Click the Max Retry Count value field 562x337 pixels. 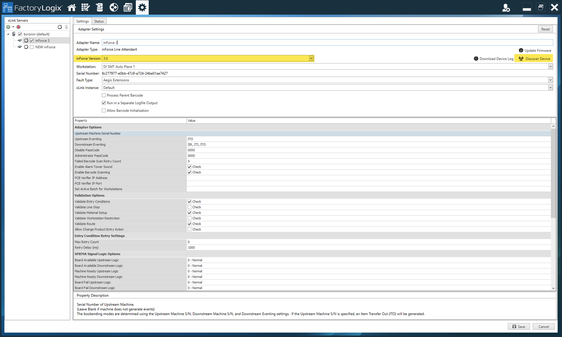point(368,242)
